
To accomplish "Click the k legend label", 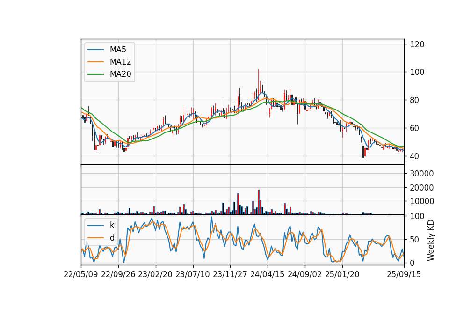I will tap(112, 225).
